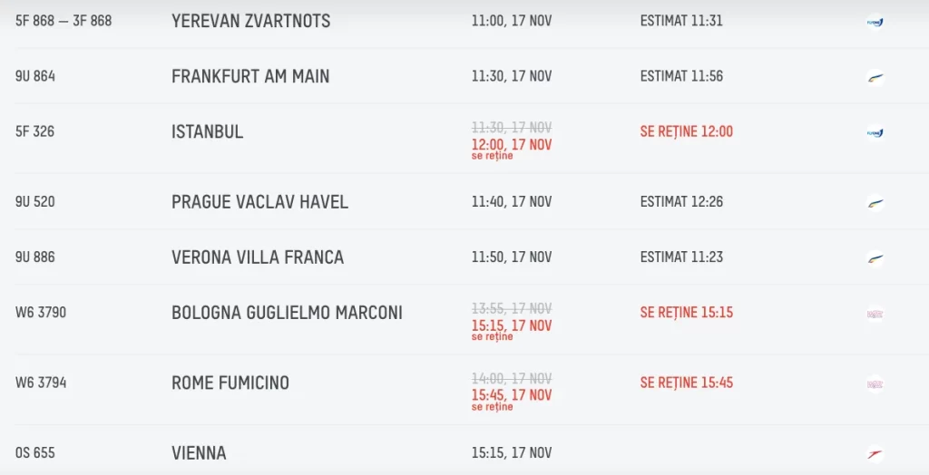This screenshot has width=929, height=475.
Task: Click the ISTANBUL destination name
Action: 207,132
